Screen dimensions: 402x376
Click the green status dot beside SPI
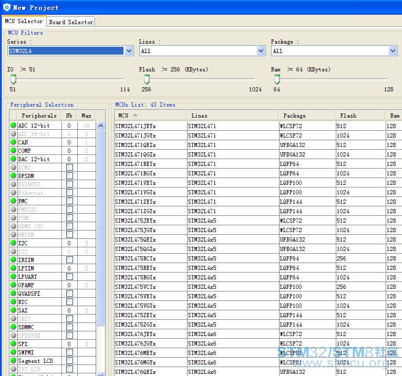tap(13, 344)
